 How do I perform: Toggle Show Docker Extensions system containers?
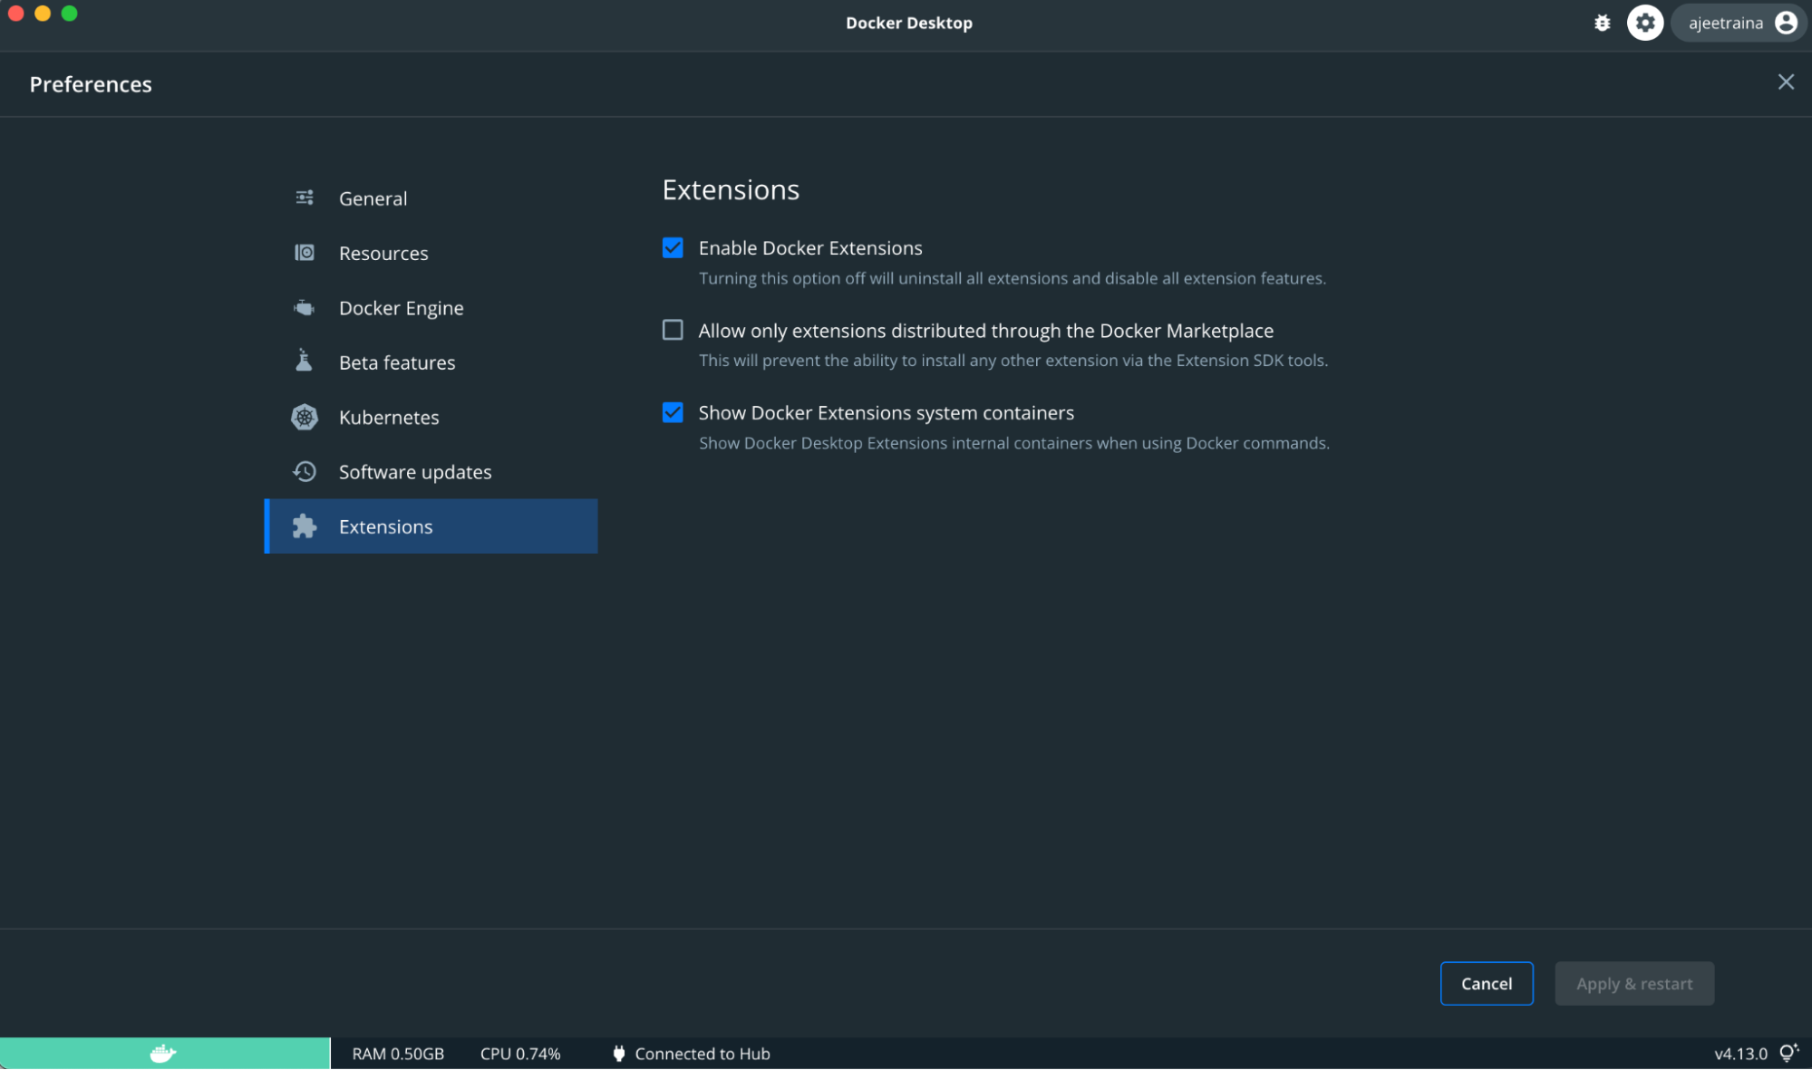pos(672,411)
